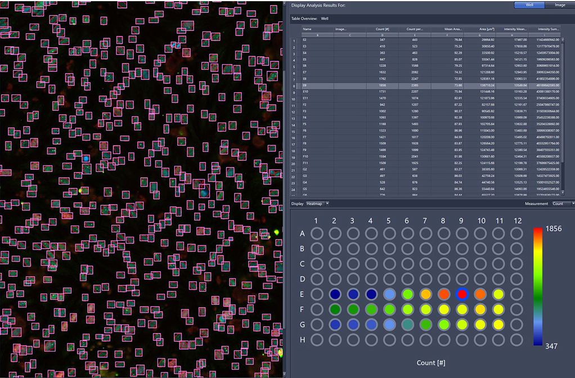This screenshot has height=378, width=575.
Task: Click the bright blue cell in image
Action: point(86,159)
